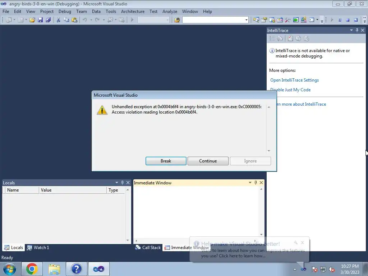This screenshot has height=276, width=368.
Task: Open the New Project dropdown arrow
Action: [14, 20]
